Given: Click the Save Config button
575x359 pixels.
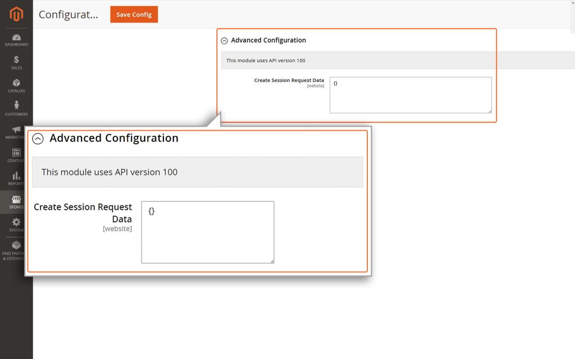Looking at the screenshot, I should tap(134, 15).
